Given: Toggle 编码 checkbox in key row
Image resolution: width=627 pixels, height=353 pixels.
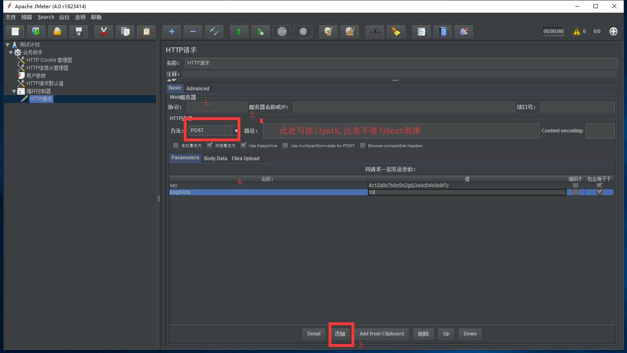Looking at the screenshot, I should tap(576, 185).
